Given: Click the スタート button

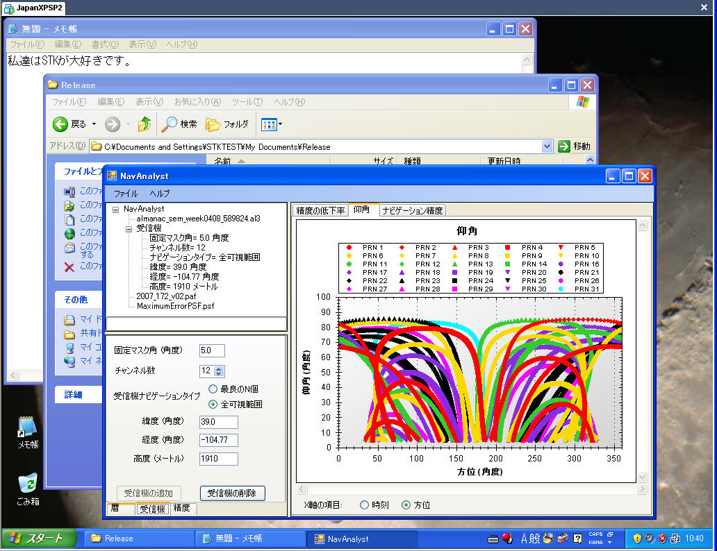Looking at the screenshot, I should point(39,539).
